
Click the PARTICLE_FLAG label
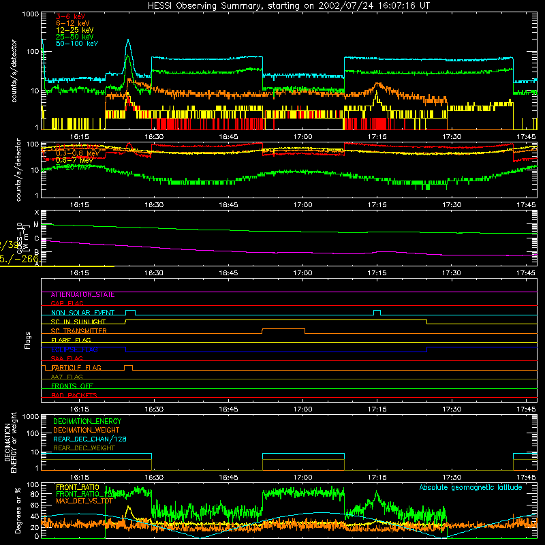pos(76,368)
